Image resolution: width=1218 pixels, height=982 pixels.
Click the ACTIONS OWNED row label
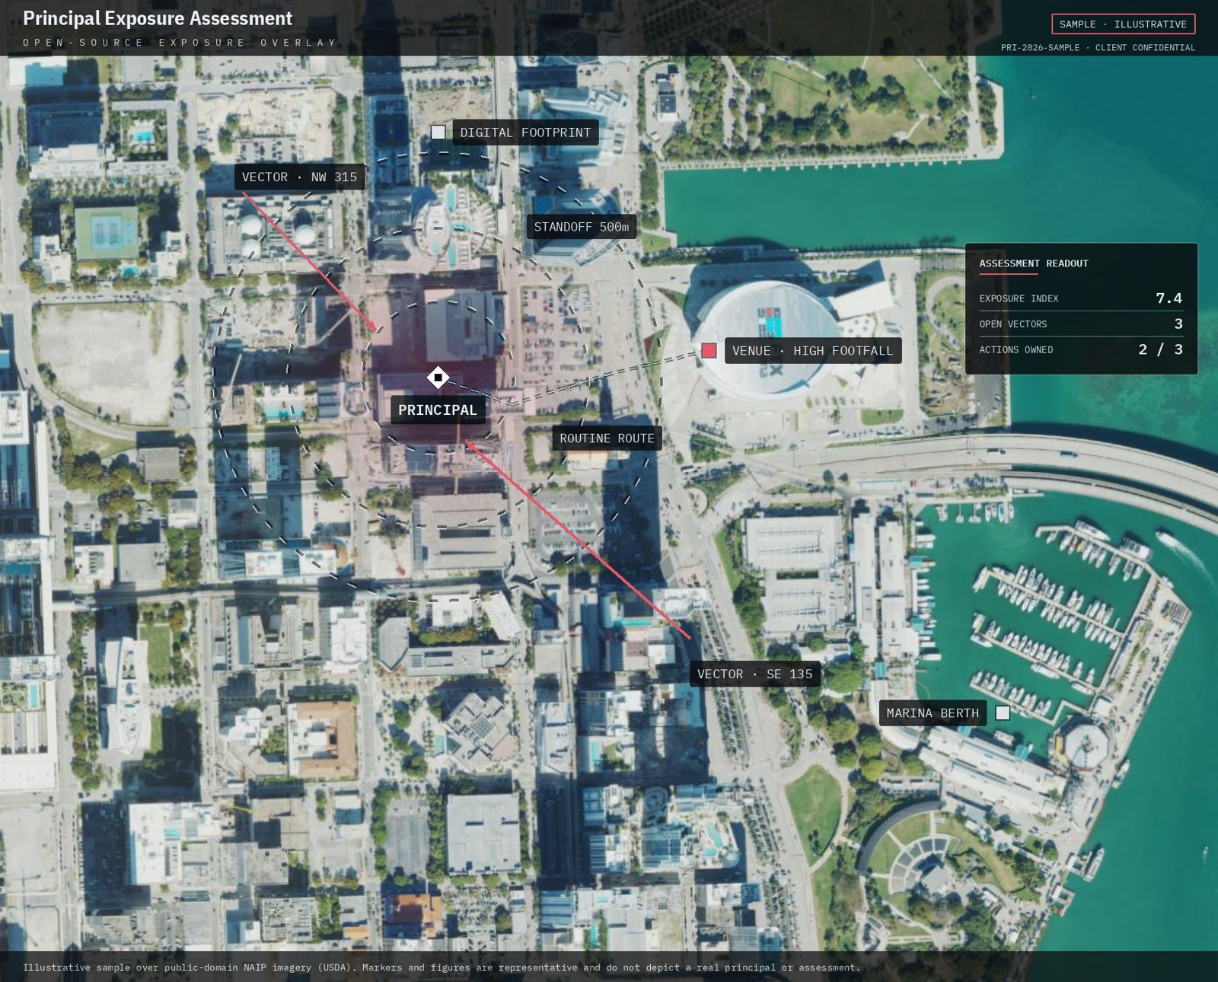tap(1016, 350)
